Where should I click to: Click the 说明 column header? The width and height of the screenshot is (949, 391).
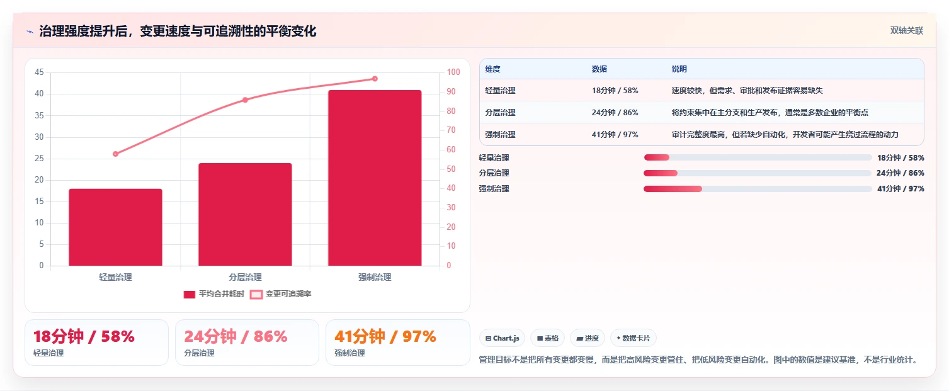coord(679,69)
